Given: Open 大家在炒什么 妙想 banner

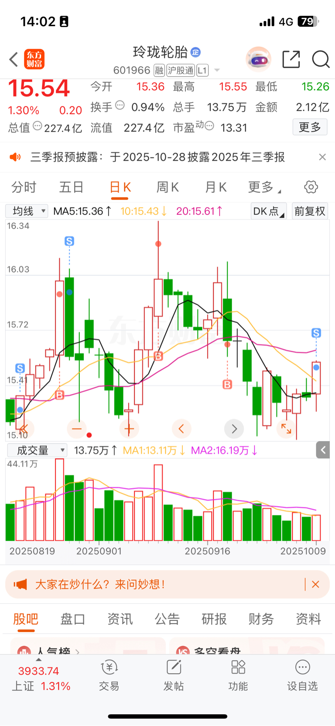Looking at the screenshot, I should pos(167,584).
